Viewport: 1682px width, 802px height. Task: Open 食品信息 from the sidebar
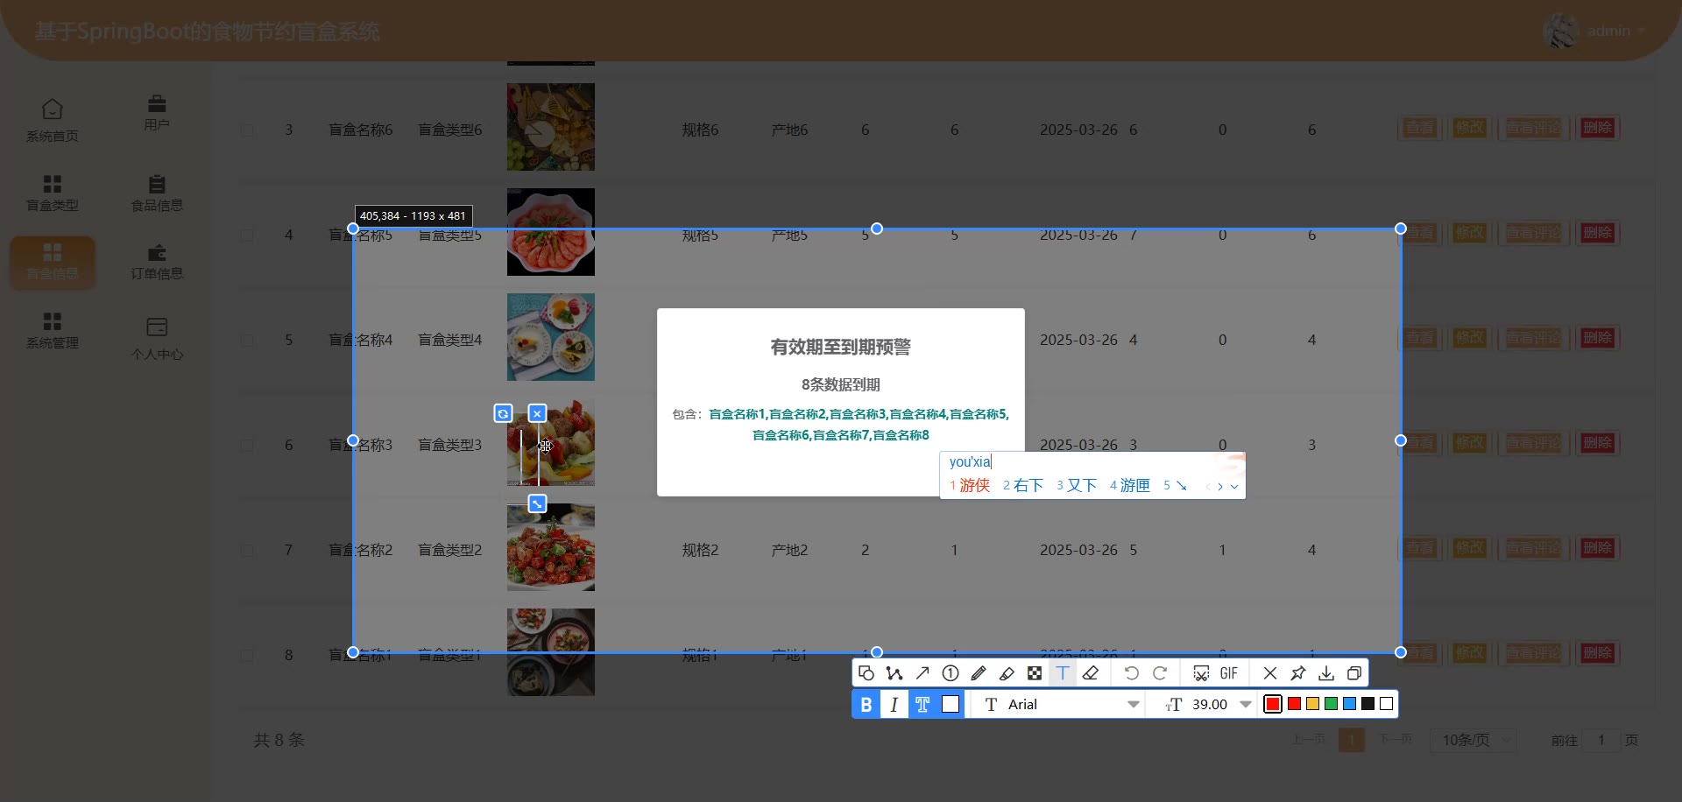[157, 193]
